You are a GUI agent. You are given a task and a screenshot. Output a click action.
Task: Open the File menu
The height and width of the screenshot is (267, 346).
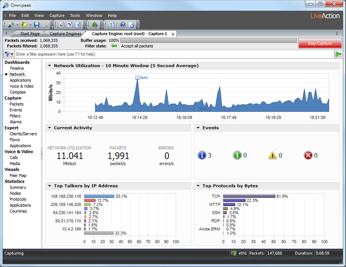12,15
